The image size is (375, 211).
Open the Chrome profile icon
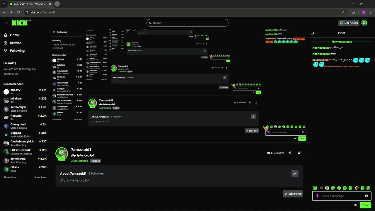tap(364, 12)
